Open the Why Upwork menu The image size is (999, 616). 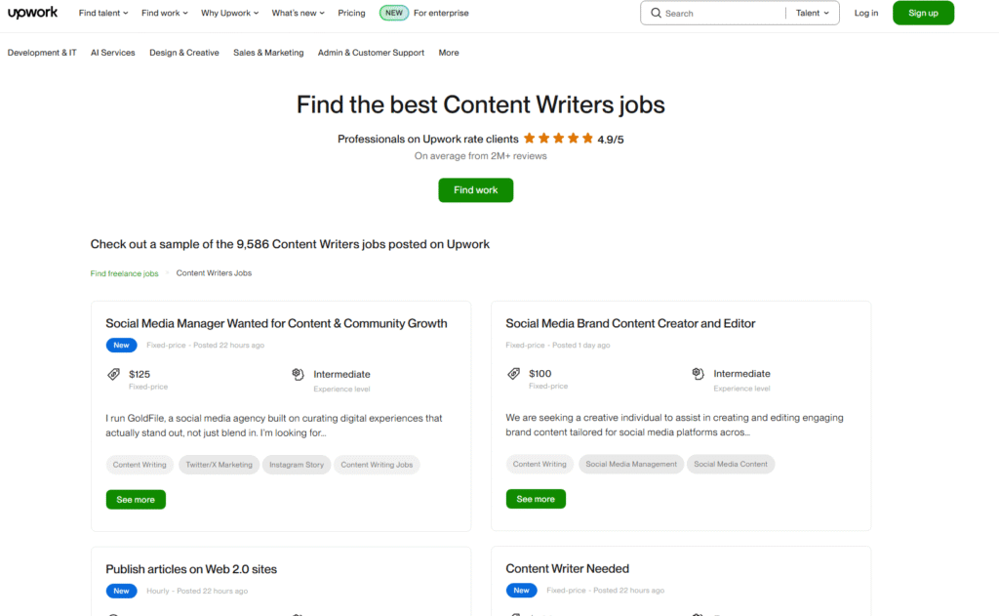(229, 13)
